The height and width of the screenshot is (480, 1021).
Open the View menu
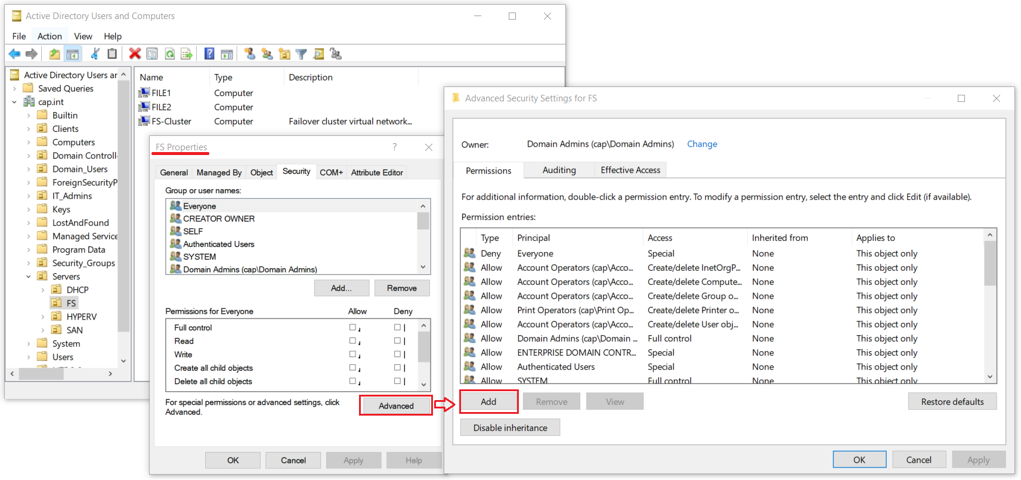[83, 36]
